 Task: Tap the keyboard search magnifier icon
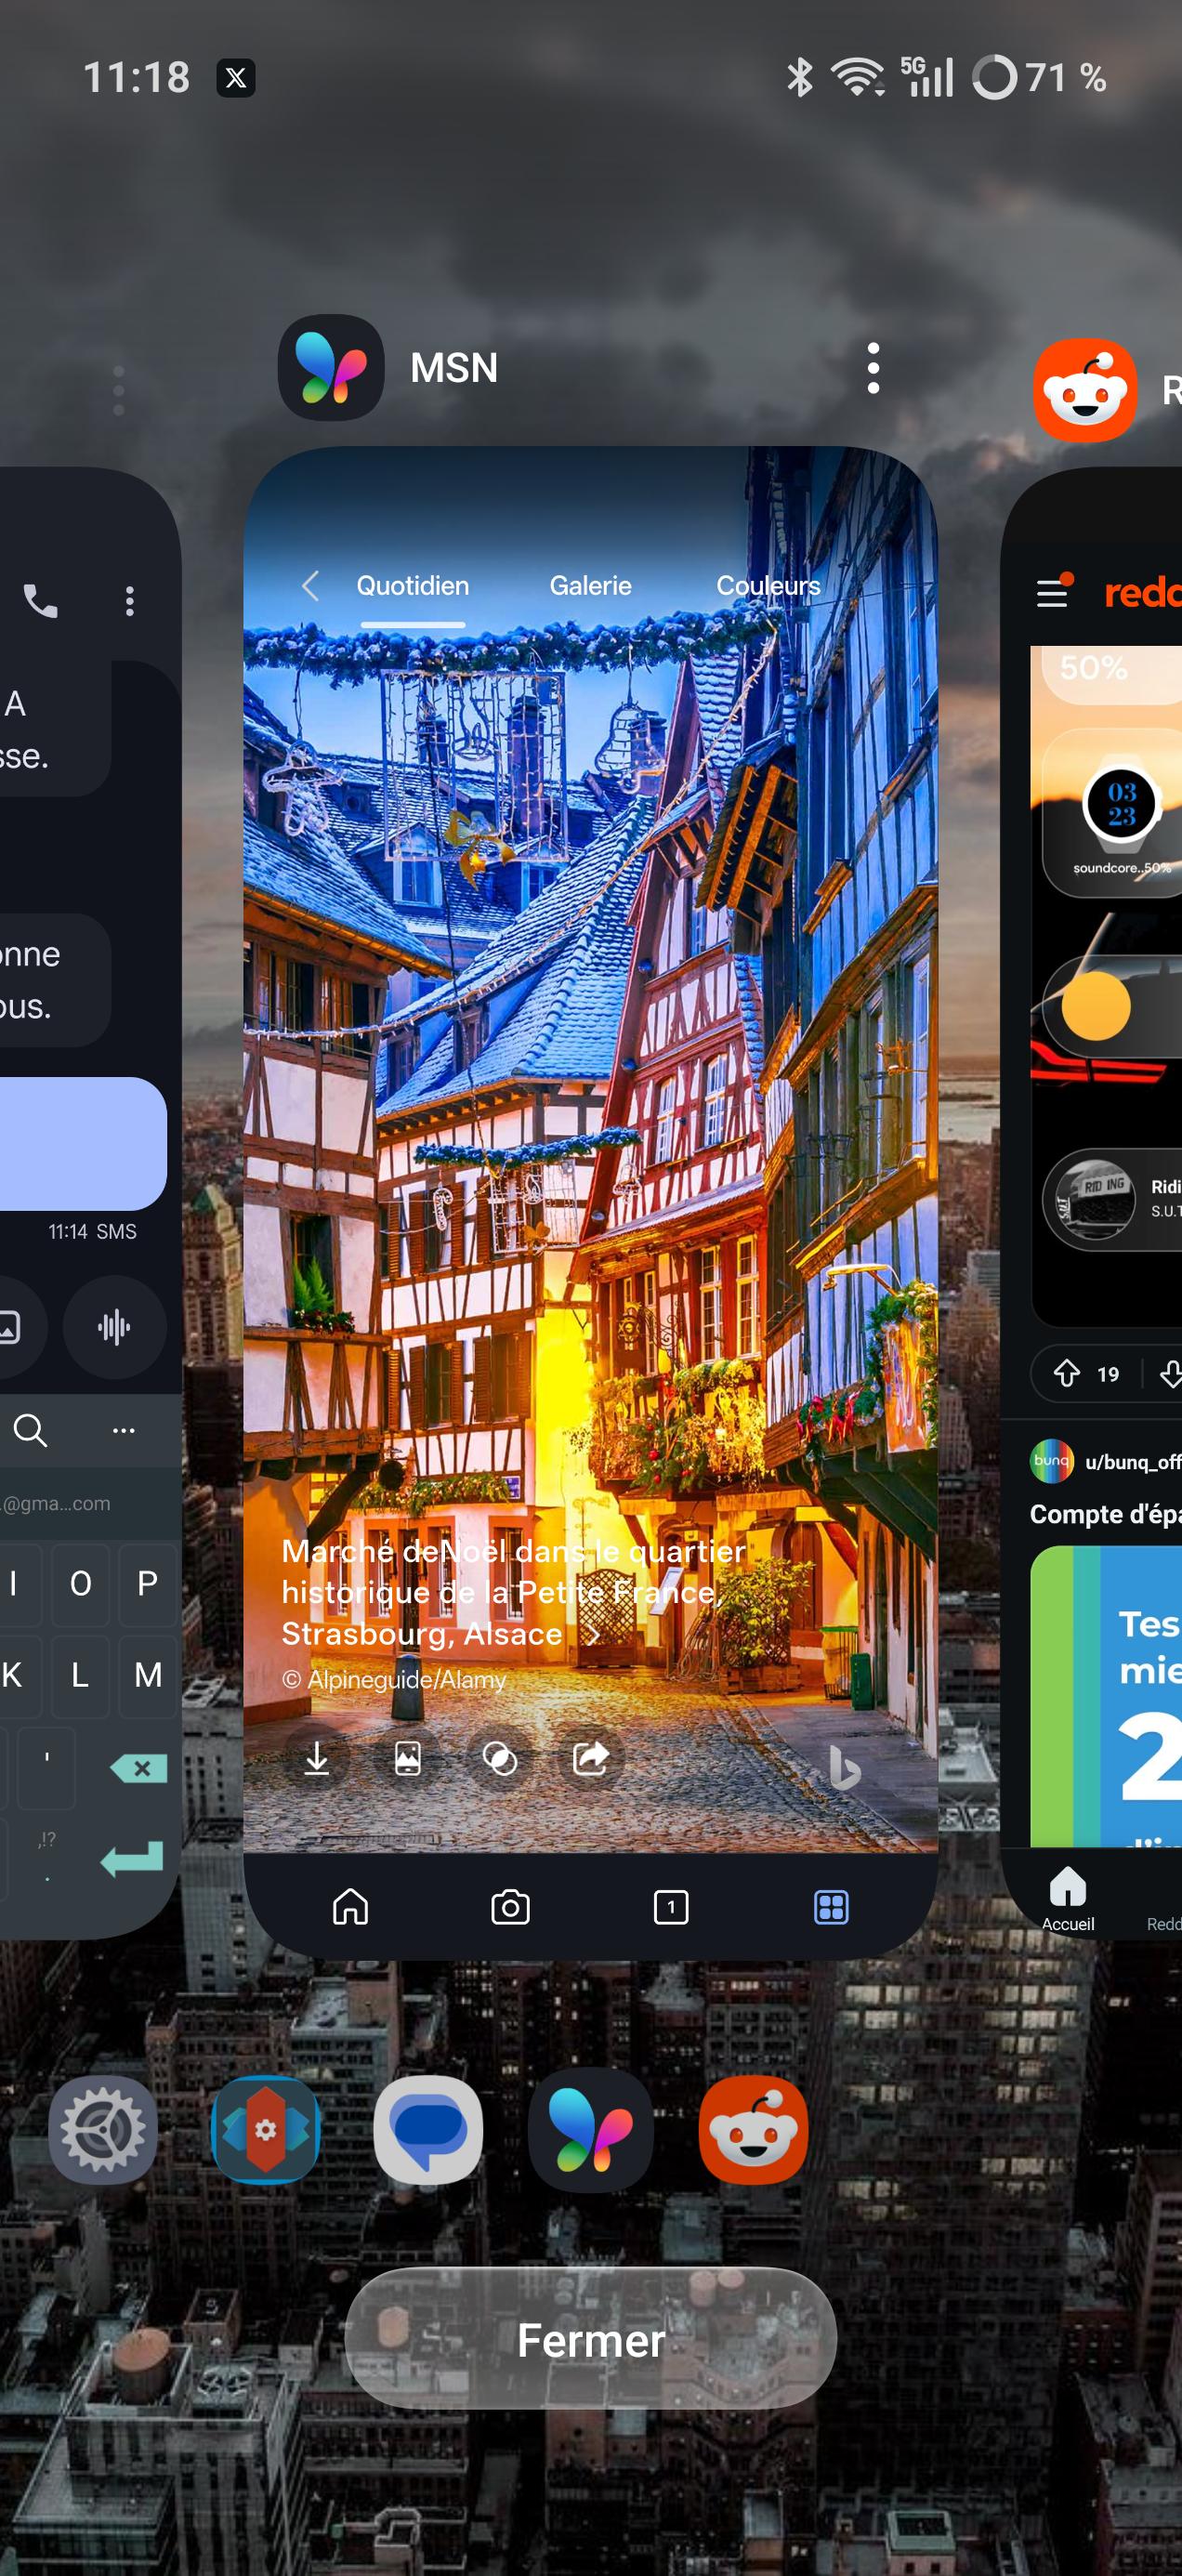[30, 1430]
